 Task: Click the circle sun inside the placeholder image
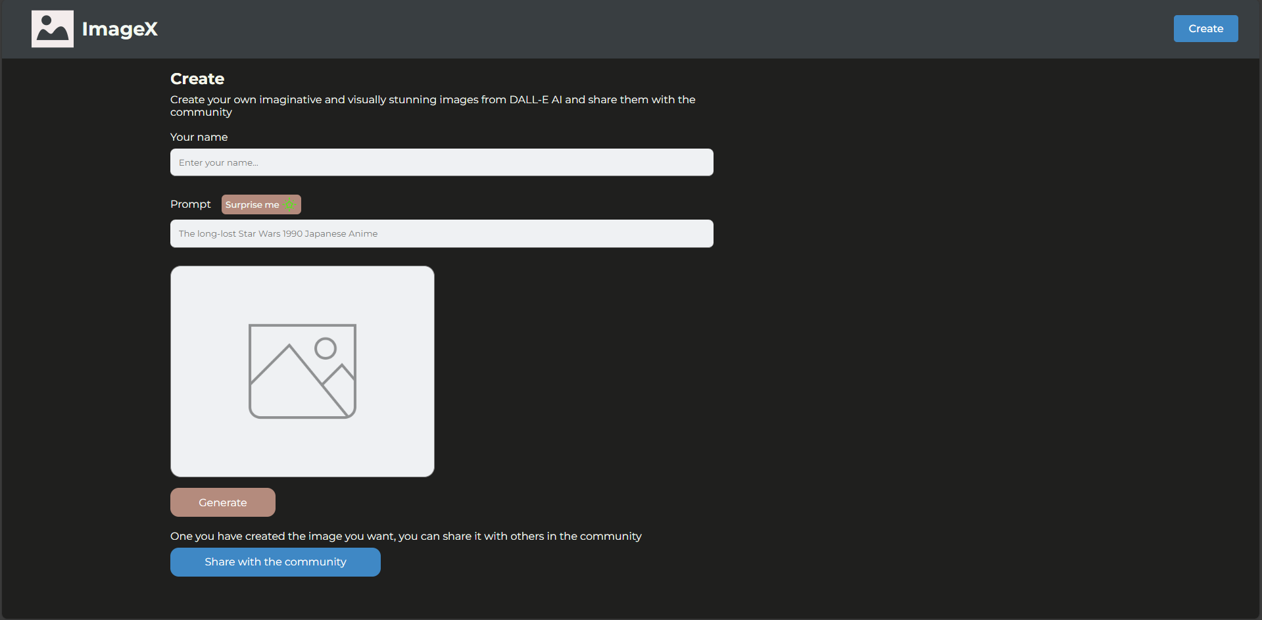tap(326, 348)
